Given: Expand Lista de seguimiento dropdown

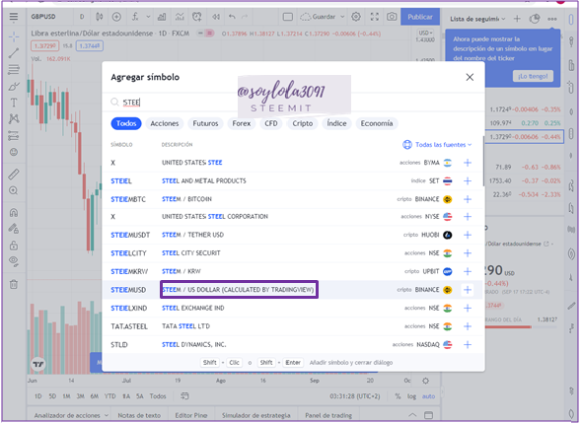Looking at the screenshot, I should (477, 19).
